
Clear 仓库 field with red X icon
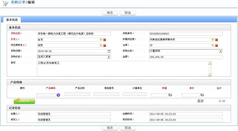217,45
